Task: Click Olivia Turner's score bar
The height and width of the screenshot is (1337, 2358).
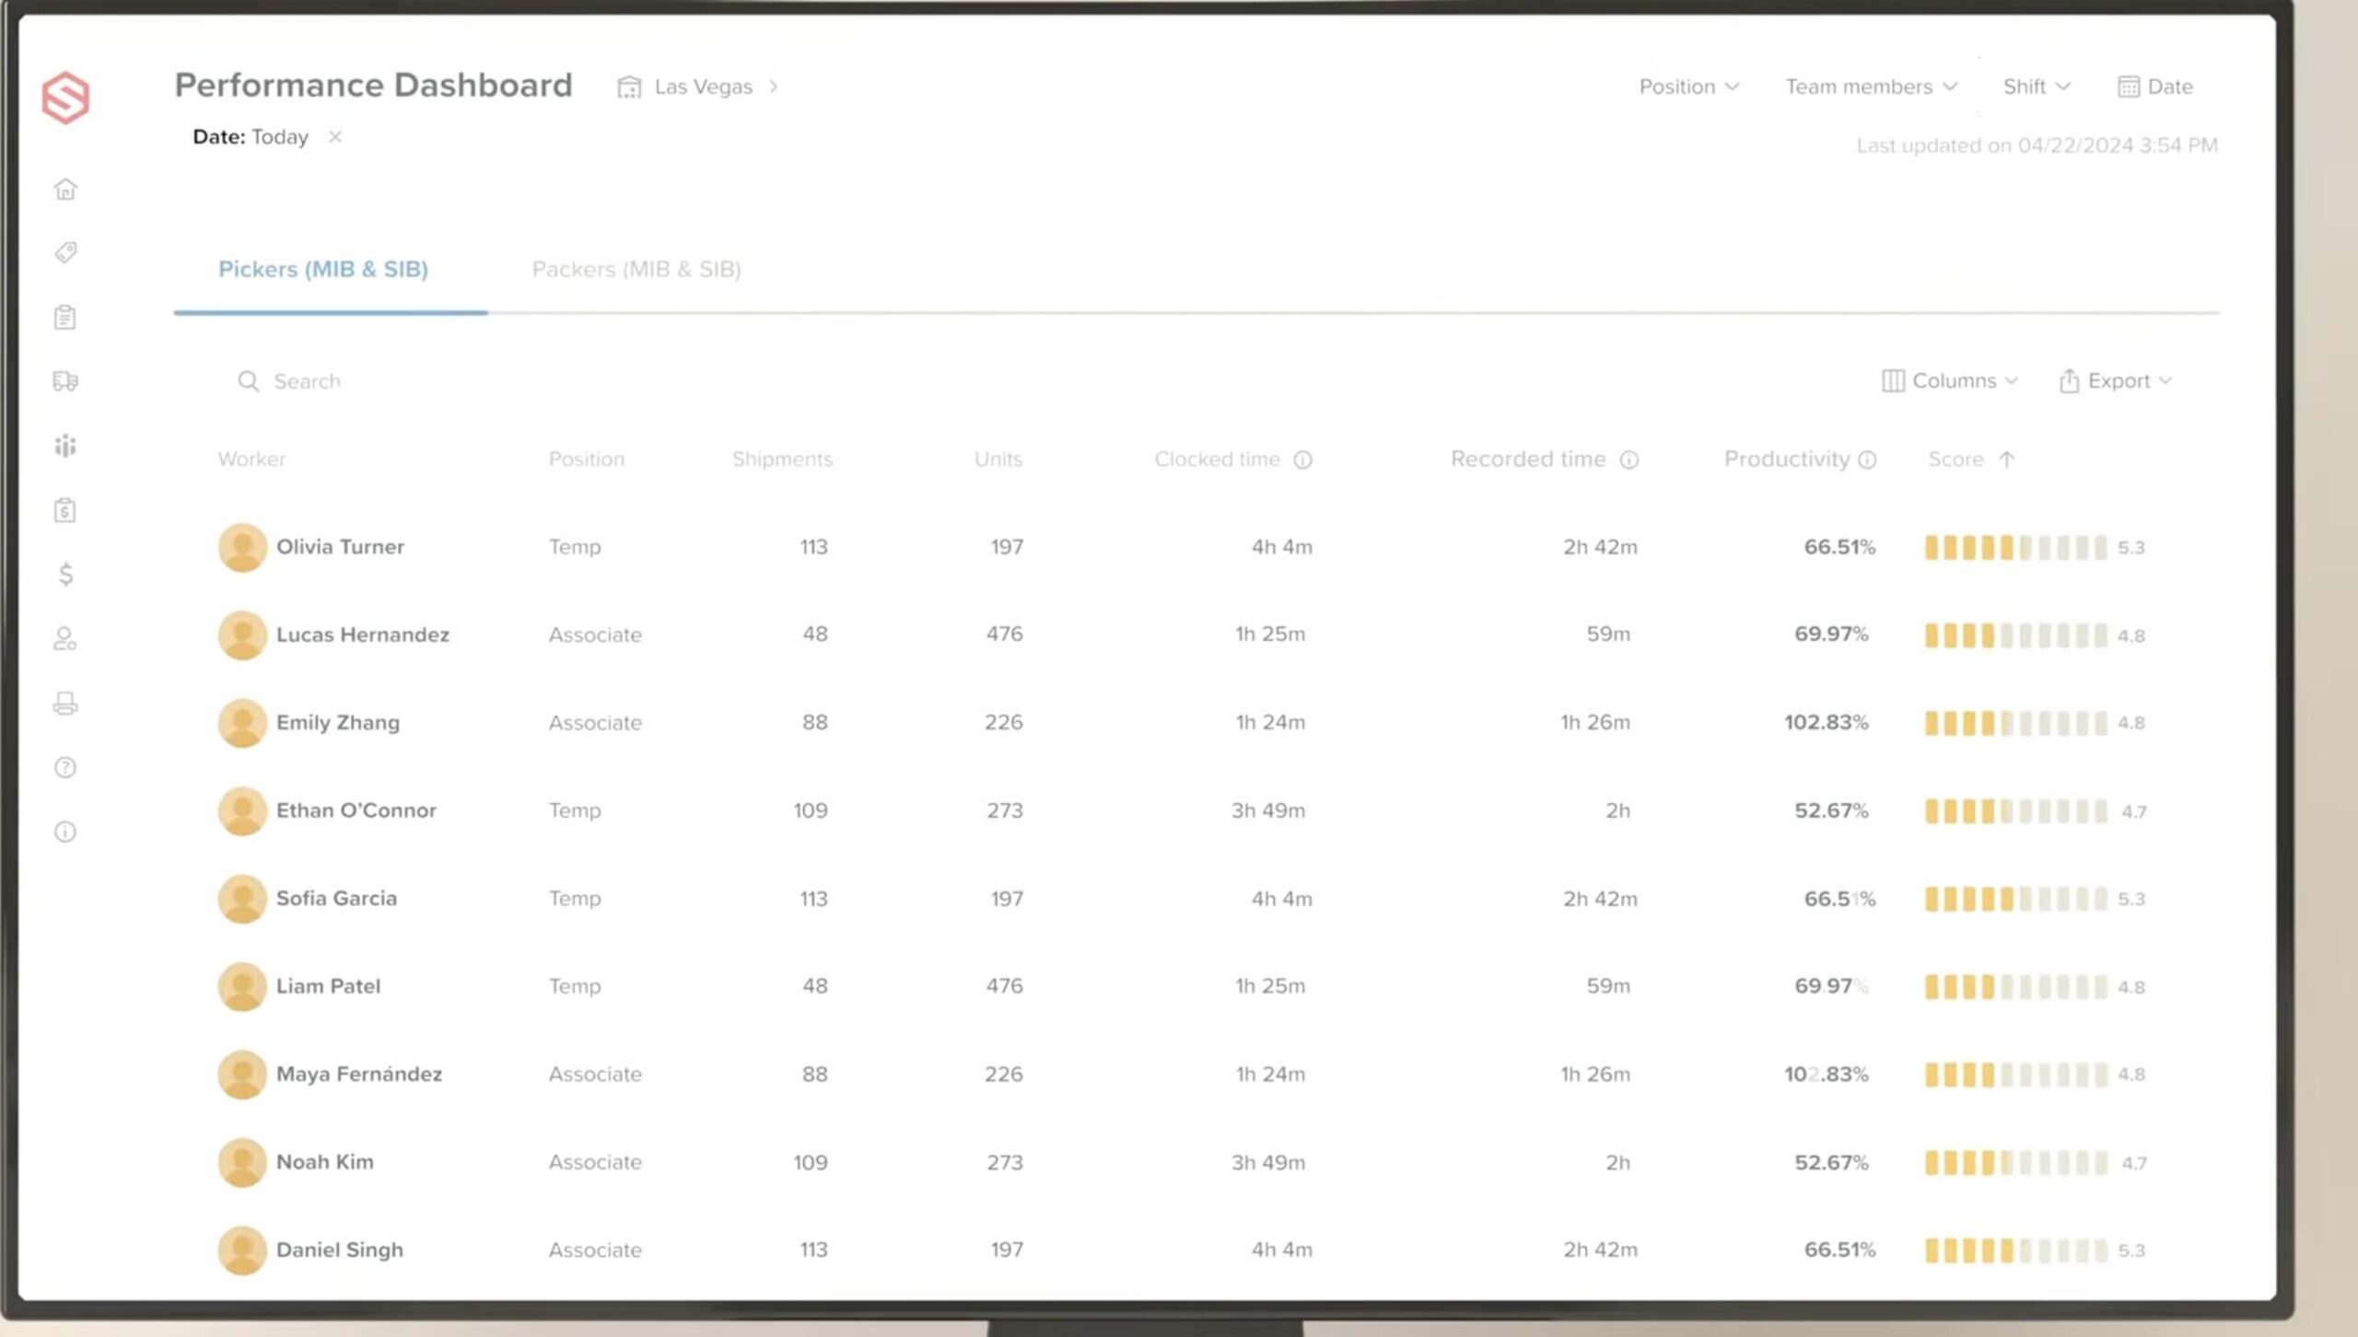Action: [2015, 548]
